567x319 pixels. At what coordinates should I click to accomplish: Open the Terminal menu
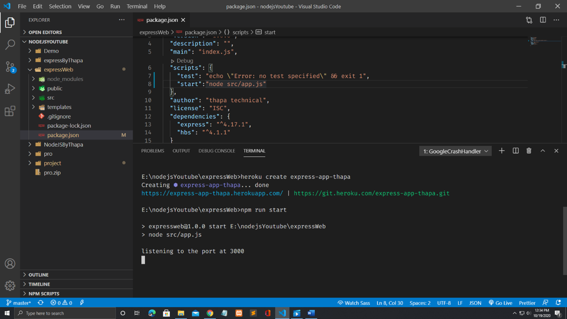coord(136,6)
